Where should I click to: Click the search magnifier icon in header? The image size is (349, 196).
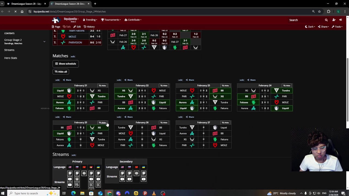326,20
